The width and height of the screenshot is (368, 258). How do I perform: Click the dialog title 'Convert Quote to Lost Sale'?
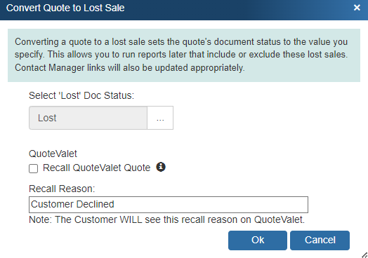65,8
